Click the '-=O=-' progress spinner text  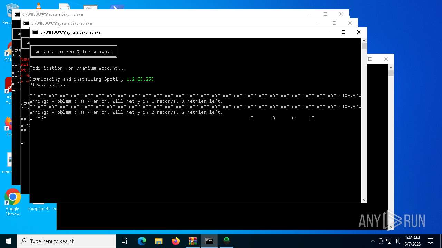click(x=42, y=118)
